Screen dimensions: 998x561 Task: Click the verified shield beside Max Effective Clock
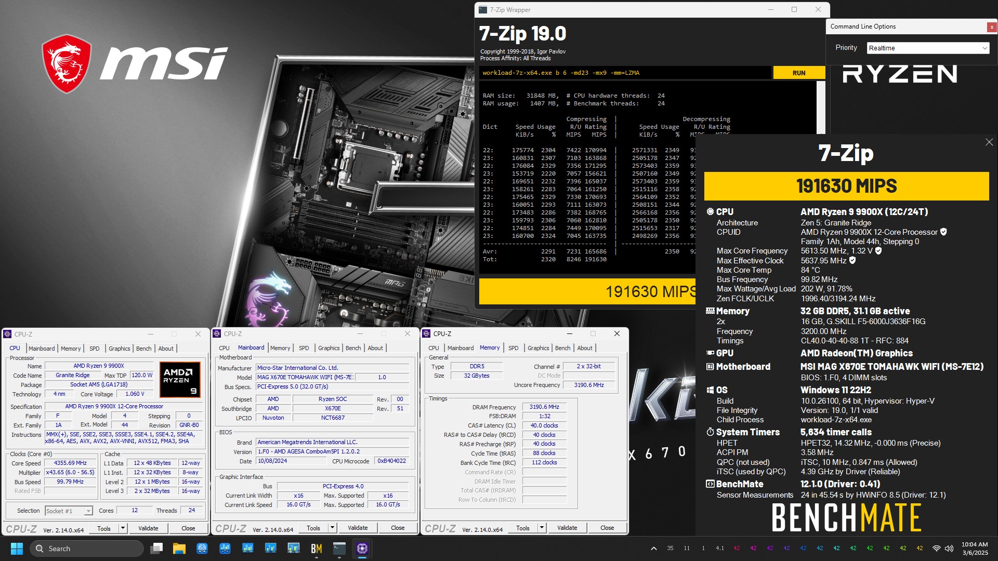coord(852,260)
